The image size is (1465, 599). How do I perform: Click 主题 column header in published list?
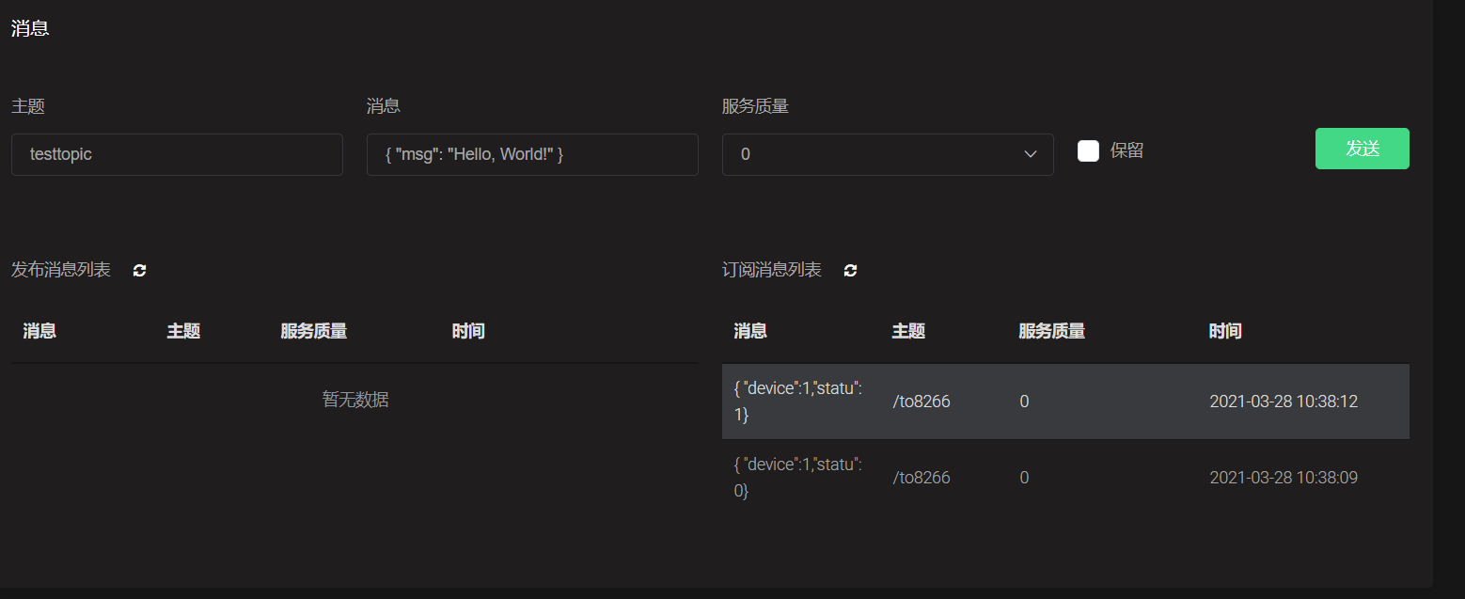[x=183, y=331]
